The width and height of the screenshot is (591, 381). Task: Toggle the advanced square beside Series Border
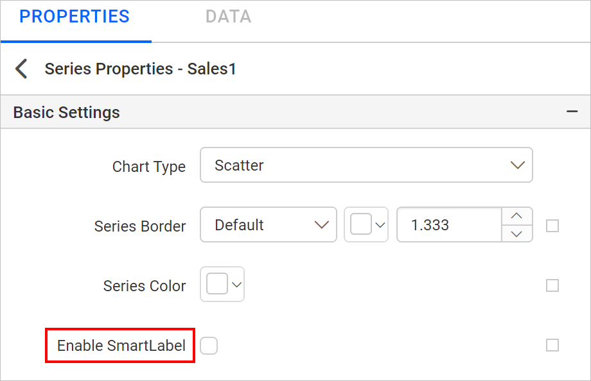pyautogui.click(x=552, y=226)
